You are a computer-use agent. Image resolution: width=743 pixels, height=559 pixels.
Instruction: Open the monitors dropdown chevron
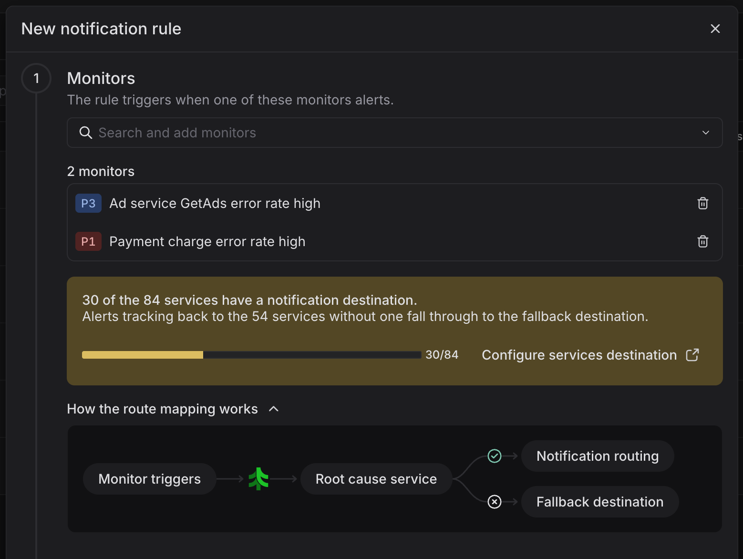coord(705,133)
